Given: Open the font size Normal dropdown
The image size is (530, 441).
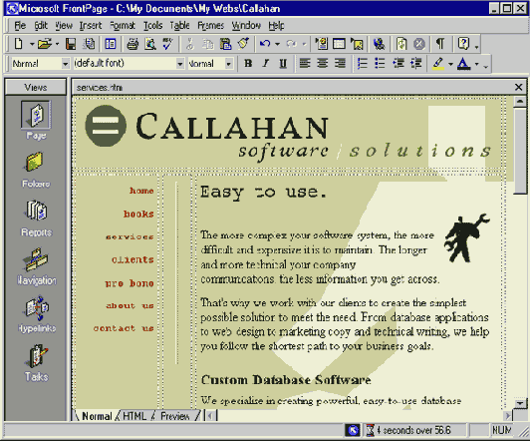Looking at the screenshot, I should click(x=229, y=64).
